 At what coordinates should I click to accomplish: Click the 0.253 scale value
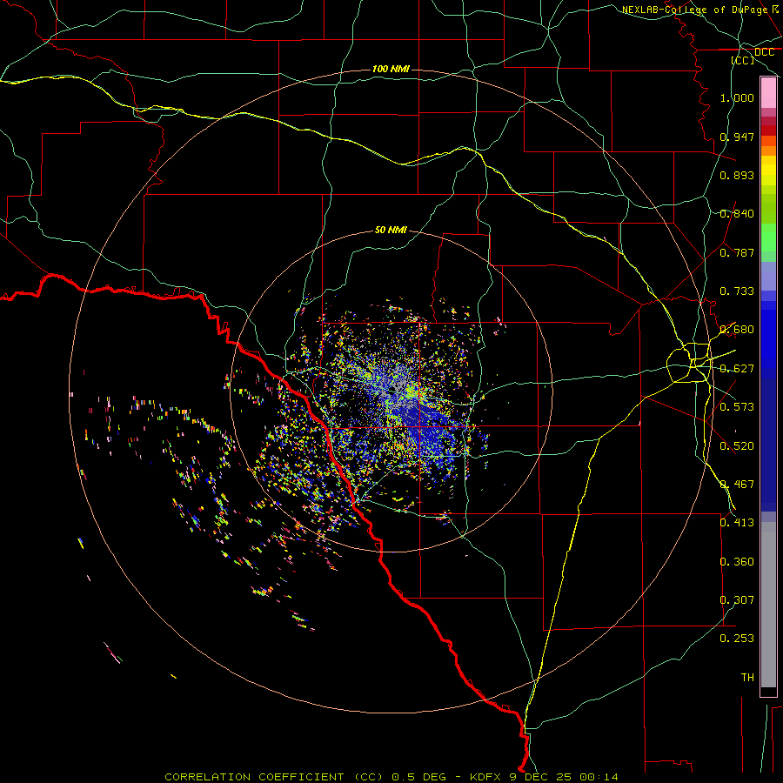pos(737,639)
